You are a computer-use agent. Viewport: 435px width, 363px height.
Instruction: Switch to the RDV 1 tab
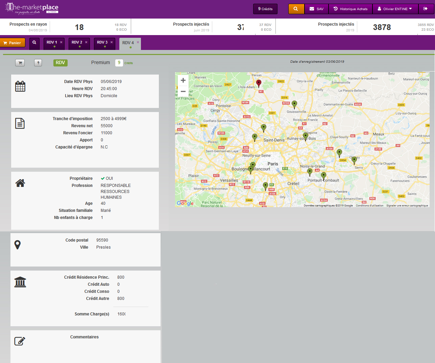tap(52, 43)
